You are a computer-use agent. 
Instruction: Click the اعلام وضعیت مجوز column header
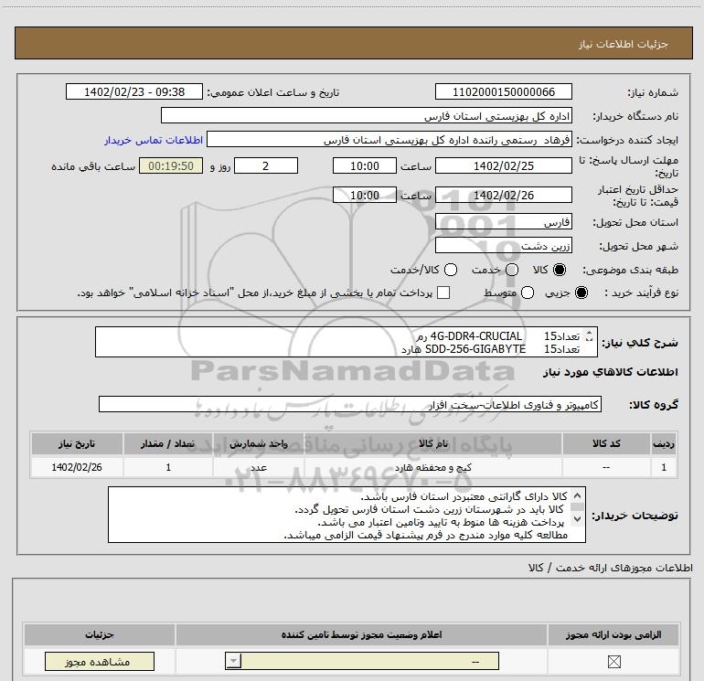(361, 634)
